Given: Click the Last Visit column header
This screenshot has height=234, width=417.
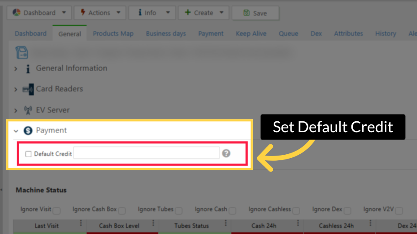Looking at the screenshot, I should (x=46, y=226).
